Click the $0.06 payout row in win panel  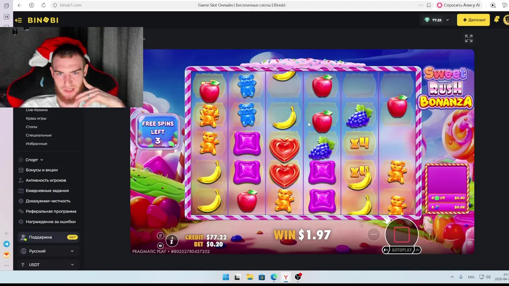447,207
